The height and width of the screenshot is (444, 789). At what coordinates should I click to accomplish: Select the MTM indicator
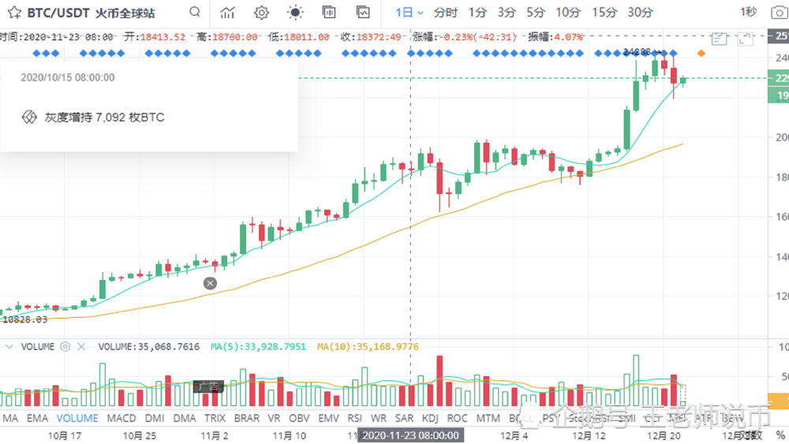[x=488, y=418]
